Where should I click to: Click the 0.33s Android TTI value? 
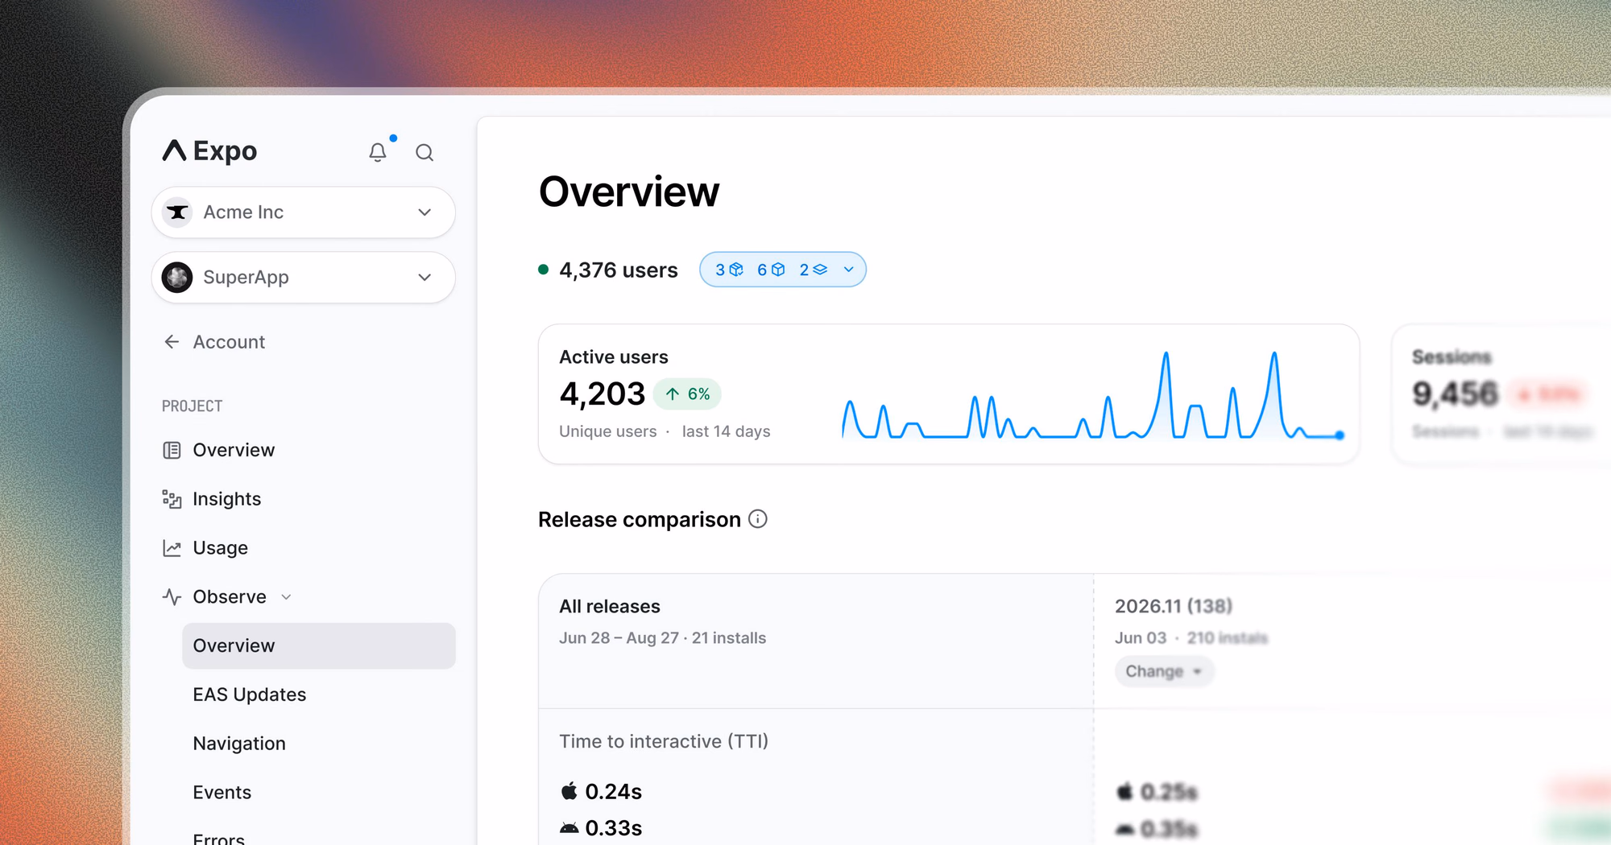click(614, 828)
